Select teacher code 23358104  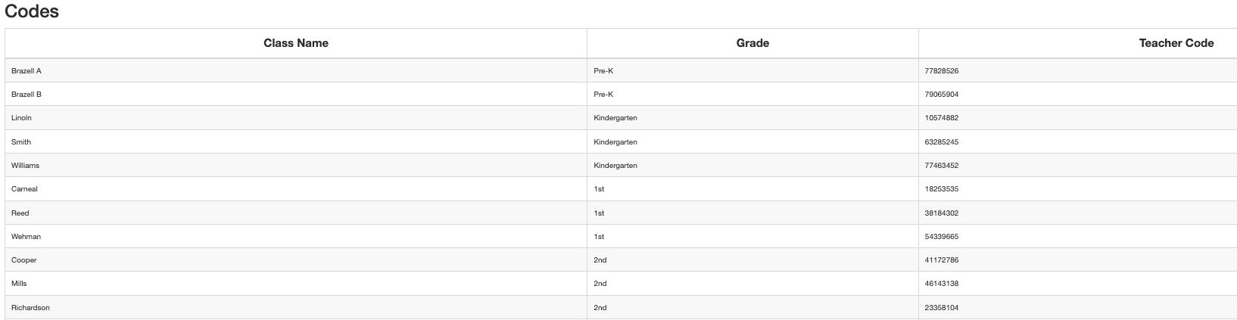[942, 307]
